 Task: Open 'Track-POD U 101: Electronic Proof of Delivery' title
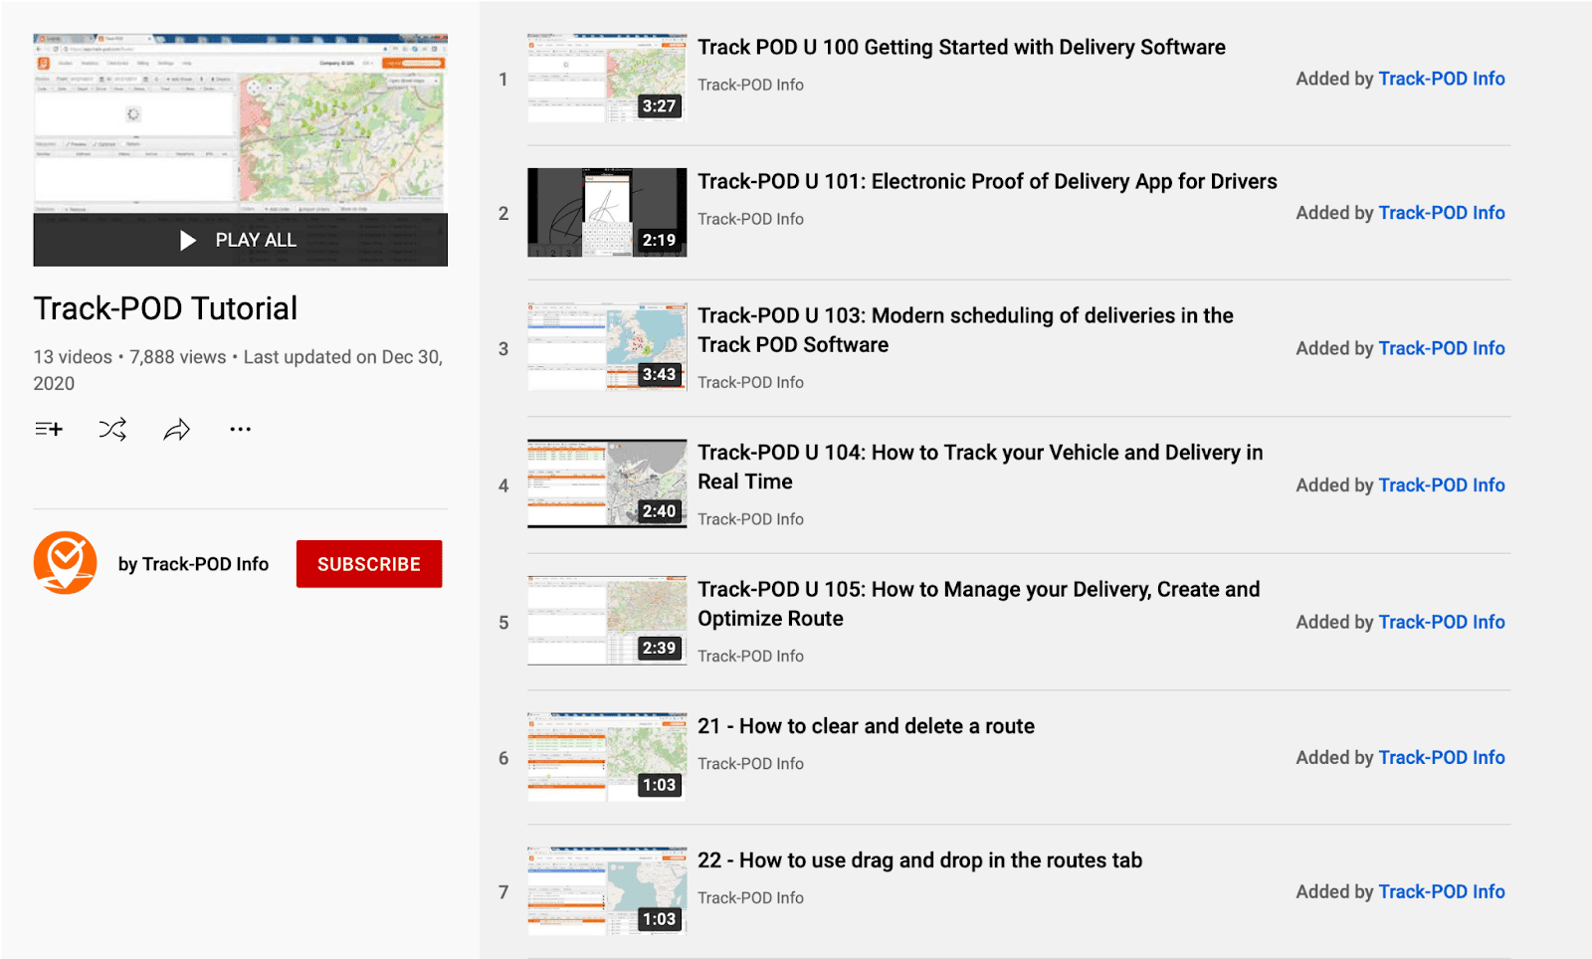[987, 181]
